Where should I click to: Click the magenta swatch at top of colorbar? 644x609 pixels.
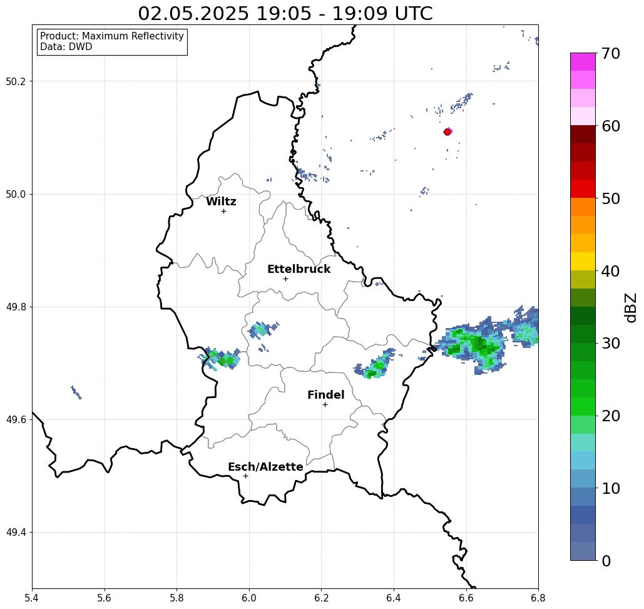tap(583, 62)
